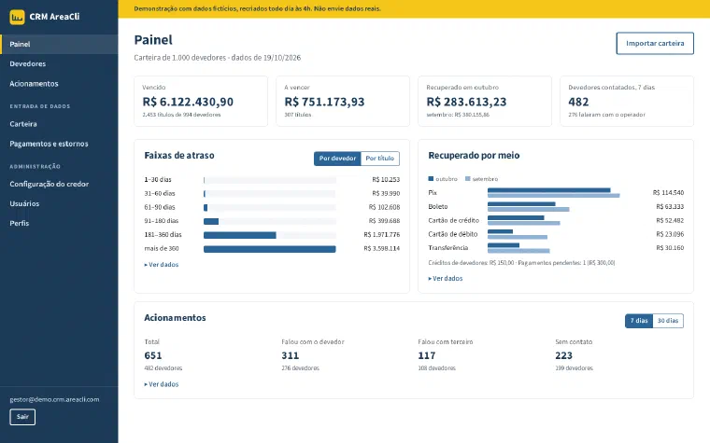Click the Créditos de devedores note
The image size is (710, 443).
pyautogui.click(x=521, y=263)
